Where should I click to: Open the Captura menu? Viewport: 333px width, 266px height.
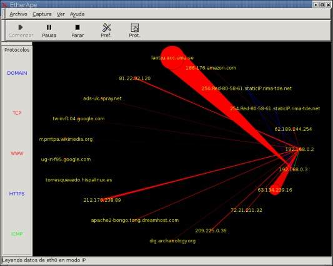click(x=42, y=14)
